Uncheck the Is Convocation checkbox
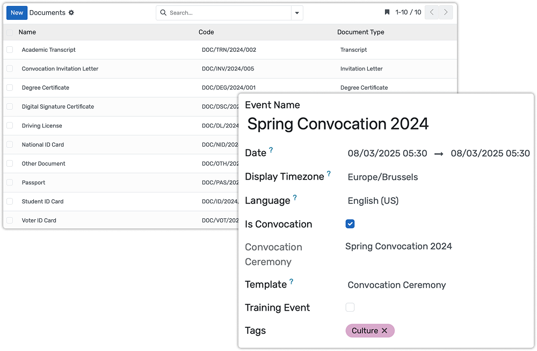The width and height of the screenshot is (537, 351). 350,224
